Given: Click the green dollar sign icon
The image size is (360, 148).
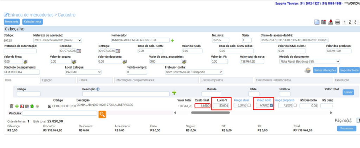Looking at the screenshot, I should 32,106.
